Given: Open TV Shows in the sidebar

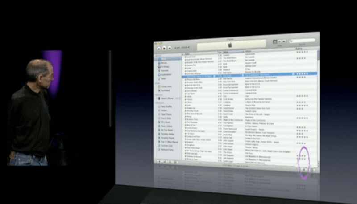Looking at the screenshot, I should point(164,67).
